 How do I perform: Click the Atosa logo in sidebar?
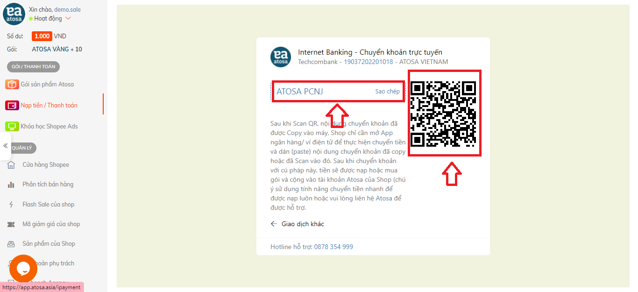click(14, 14)
